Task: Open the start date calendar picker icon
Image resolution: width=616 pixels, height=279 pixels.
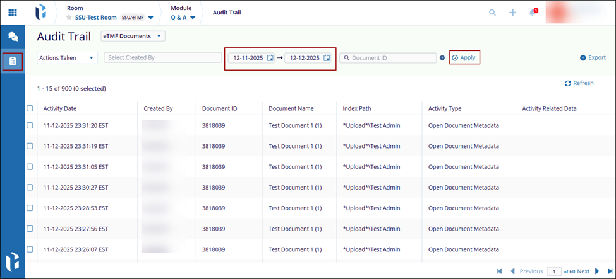Action: (x=270, y=58)
